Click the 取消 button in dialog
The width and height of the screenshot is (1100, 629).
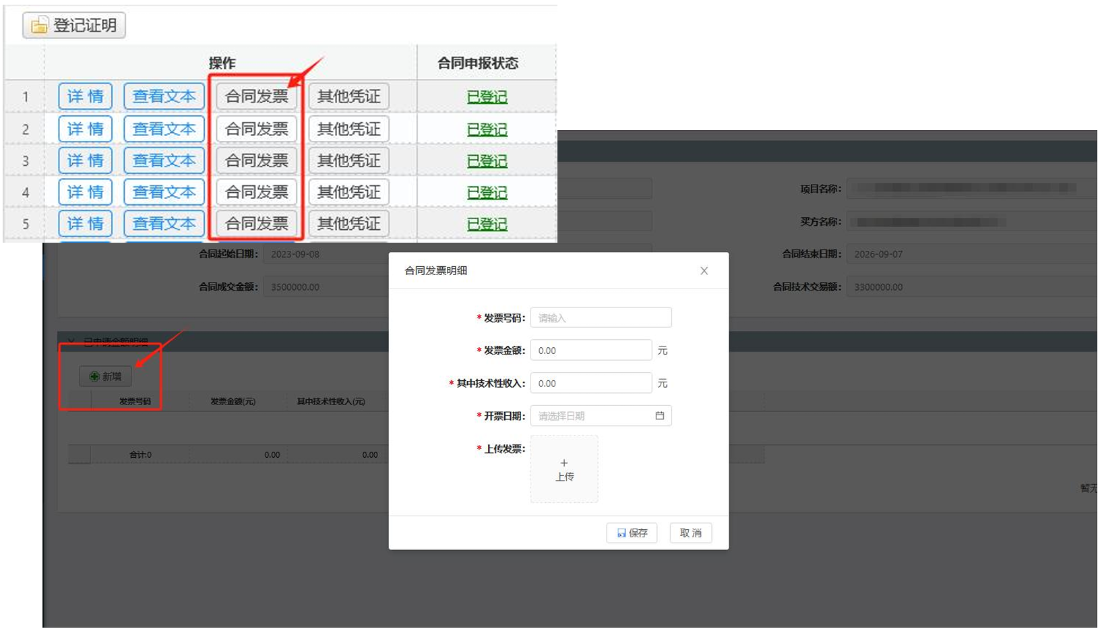690,533
